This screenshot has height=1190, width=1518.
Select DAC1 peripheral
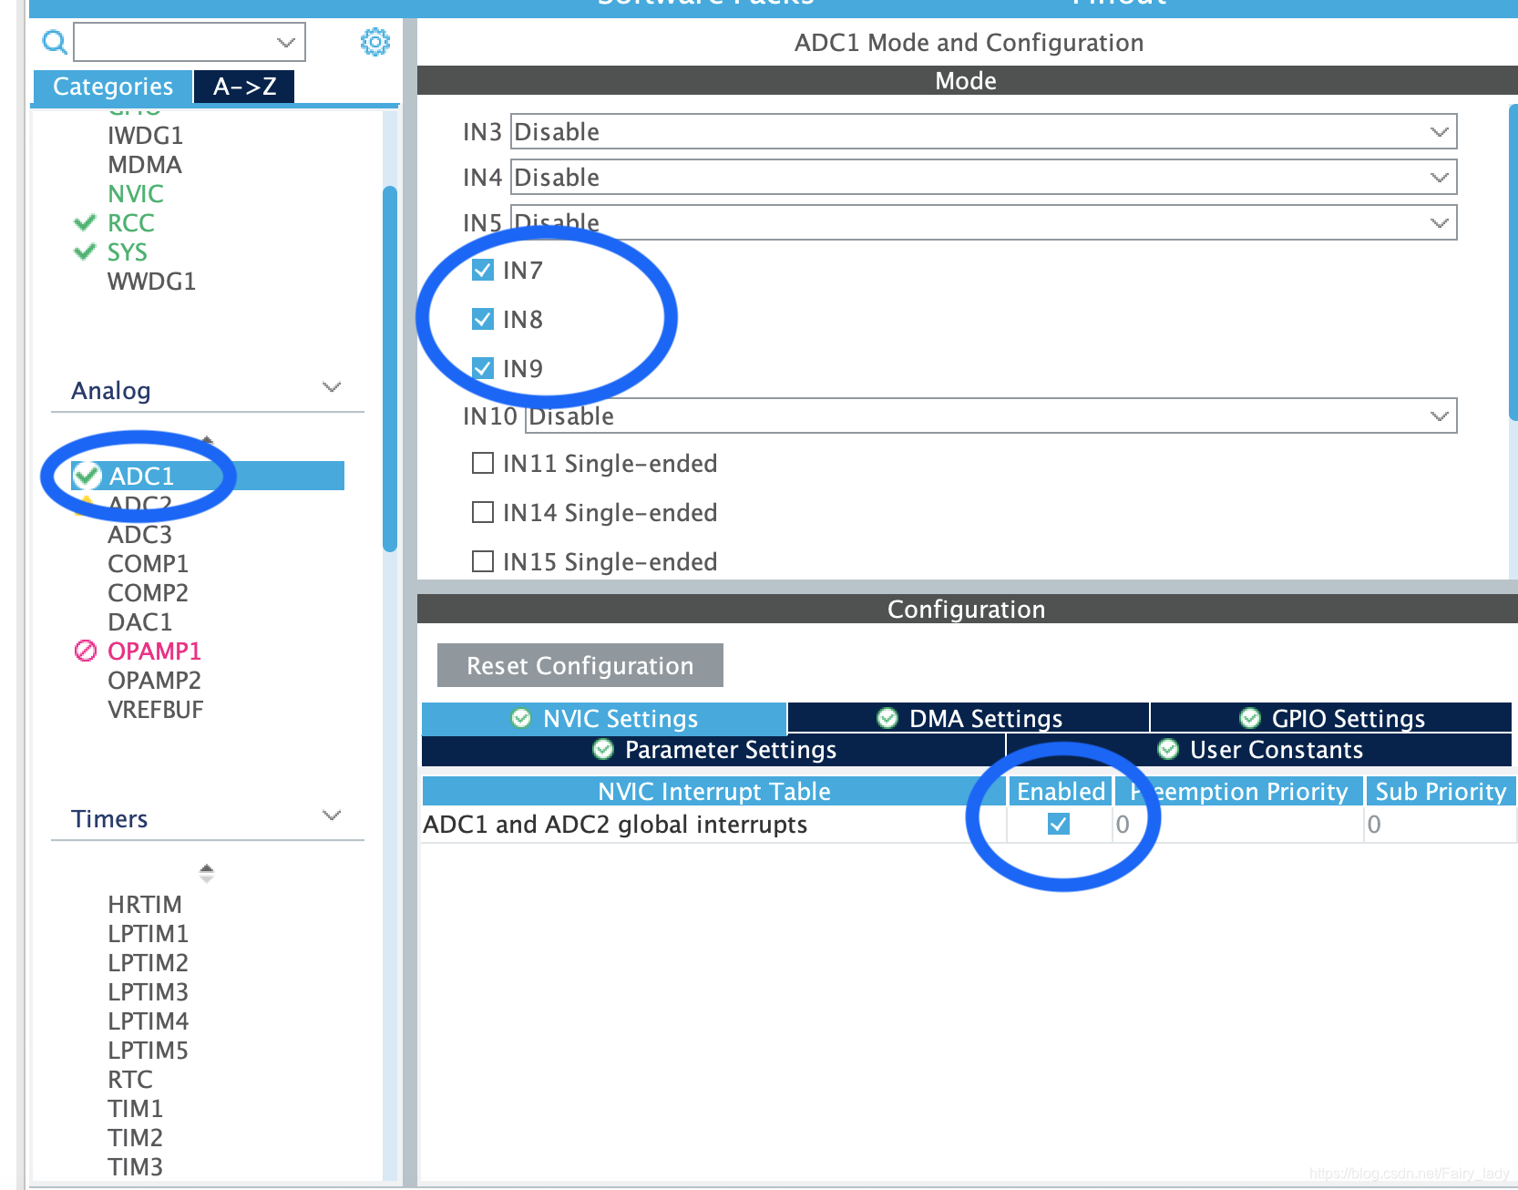tap(139, 621)
